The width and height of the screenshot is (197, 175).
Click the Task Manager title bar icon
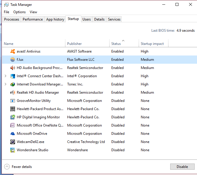click(6, 5)
